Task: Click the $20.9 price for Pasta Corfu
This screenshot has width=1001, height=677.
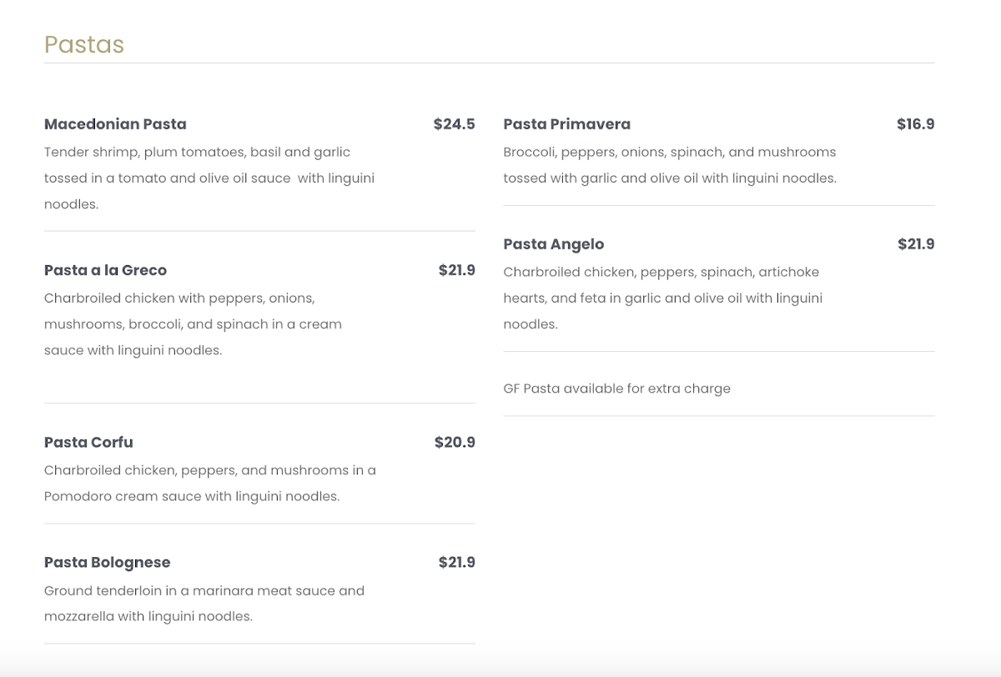Action: [455, 442]
